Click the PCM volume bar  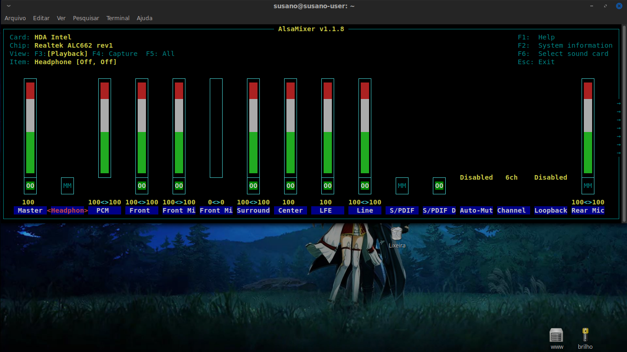105,128
